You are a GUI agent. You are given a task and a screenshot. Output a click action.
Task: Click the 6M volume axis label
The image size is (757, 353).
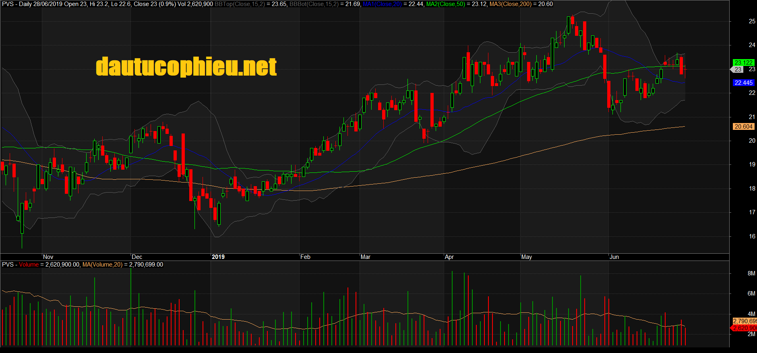coord(751,293)
